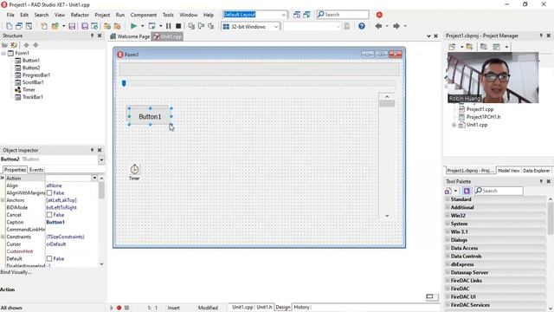Click Button1 on the form designer
The image size is (554, 312).
point(150,116)
